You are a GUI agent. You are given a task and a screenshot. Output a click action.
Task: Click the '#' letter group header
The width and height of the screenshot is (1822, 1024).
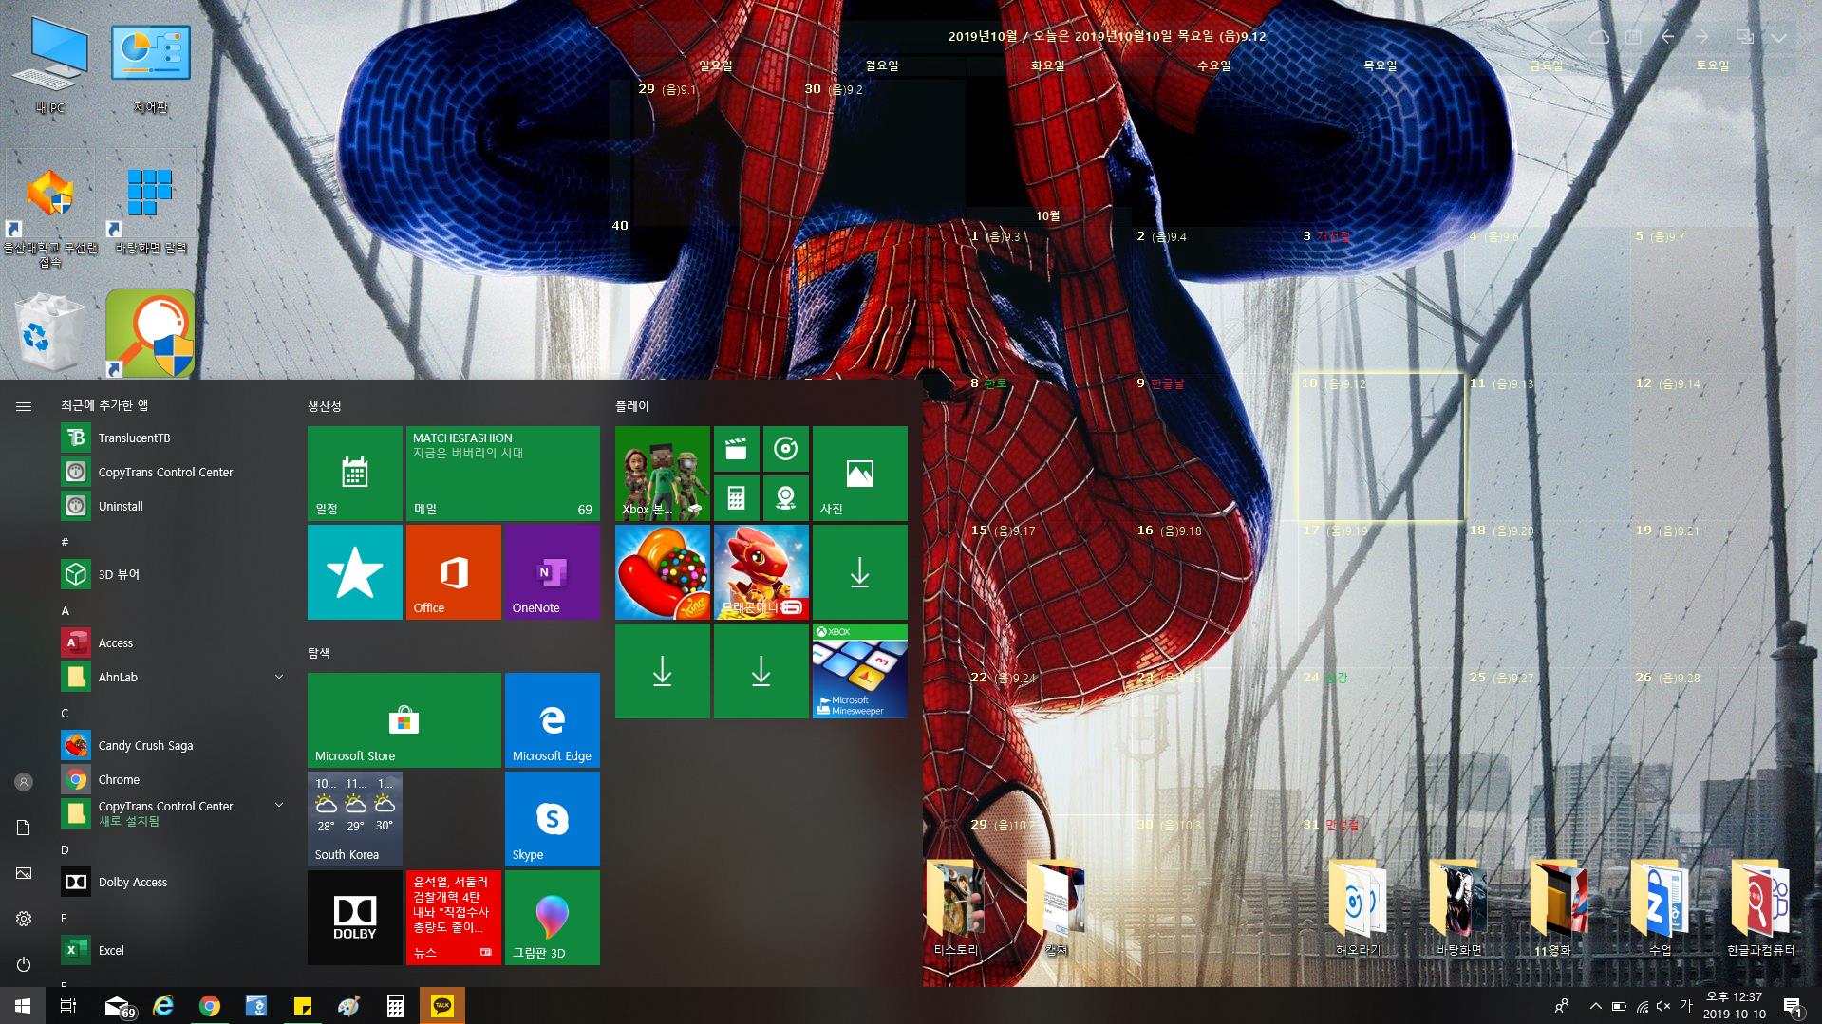point(65,541)
